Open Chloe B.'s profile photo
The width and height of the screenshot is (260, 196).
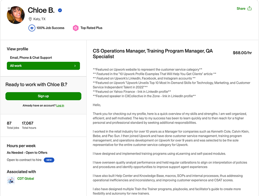click(16, 15)
